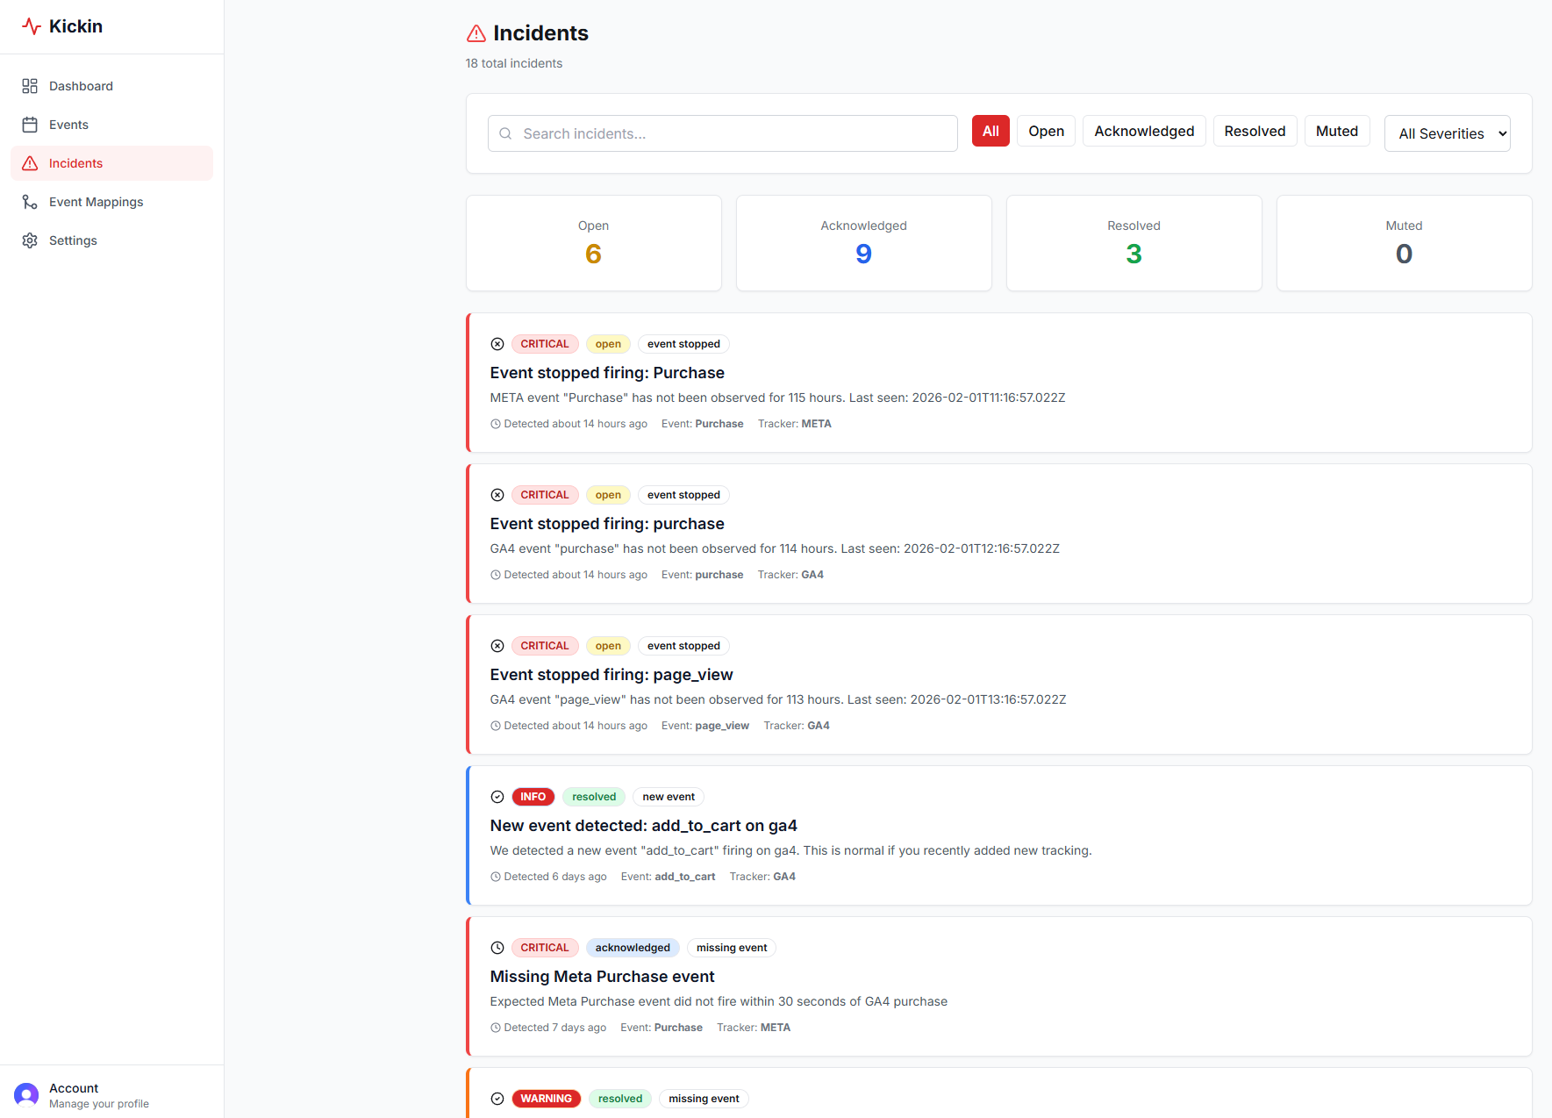Screen dimensions: 1552x1118
Task: Click the clock icon on Missing Meta Purchase event
Action: (x=497, y=948)
